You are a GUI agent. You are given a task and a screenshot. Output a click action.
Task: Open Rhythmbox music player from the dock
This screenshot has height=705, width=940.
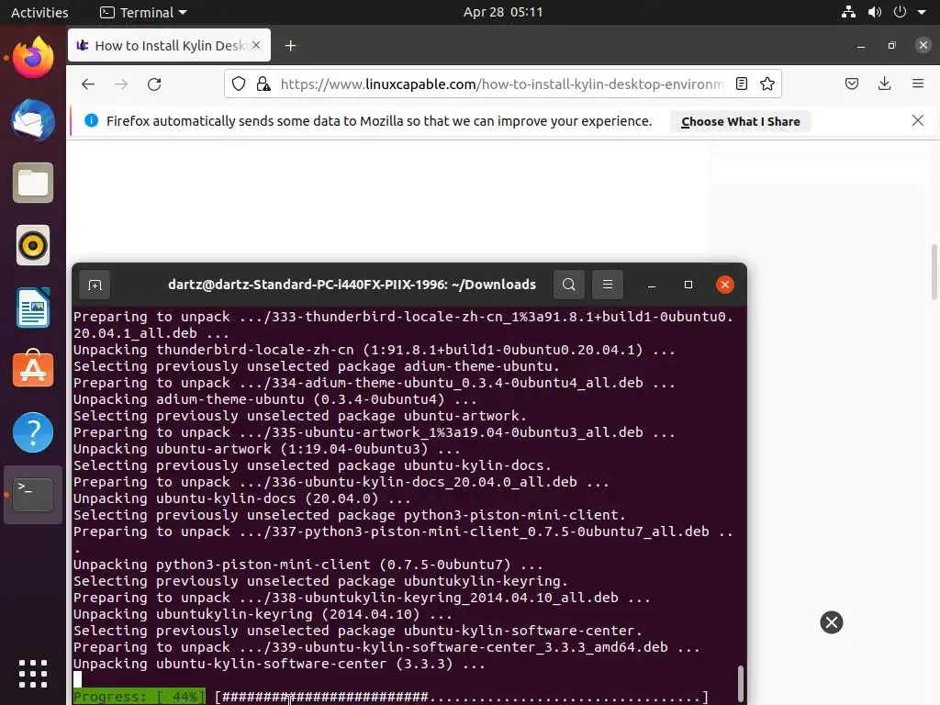33,245
